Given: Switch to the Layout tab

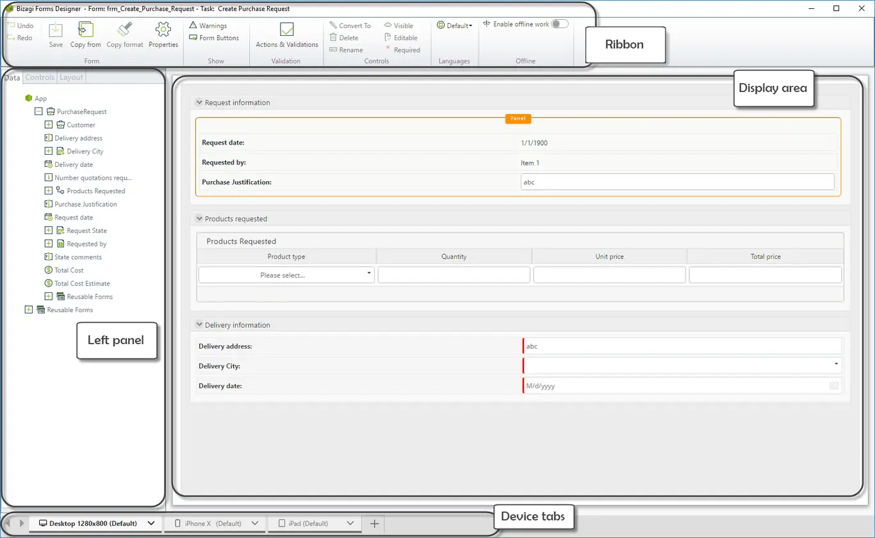Looking at the screenshot, I should pos(71,77).
